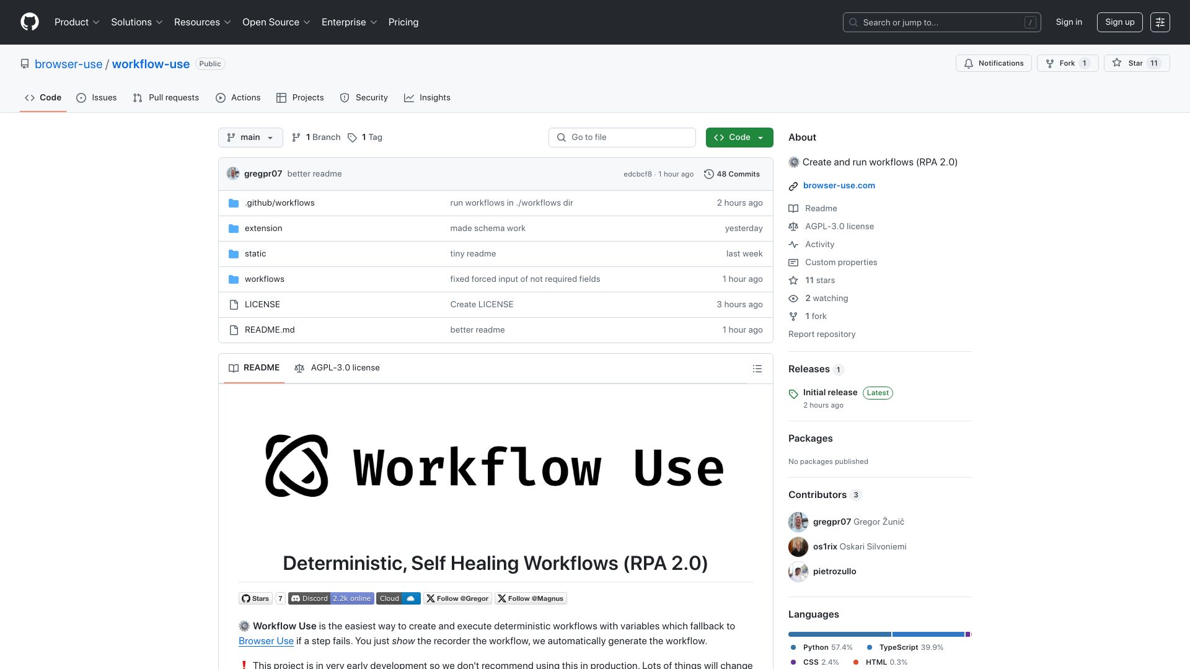Star the workflow-use repository

coord(1136,63)
